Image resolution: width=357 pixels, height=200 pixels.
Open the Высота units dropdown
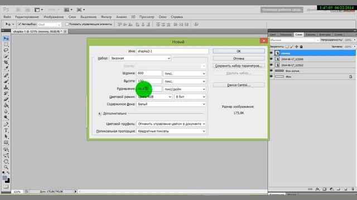[185, 81]
